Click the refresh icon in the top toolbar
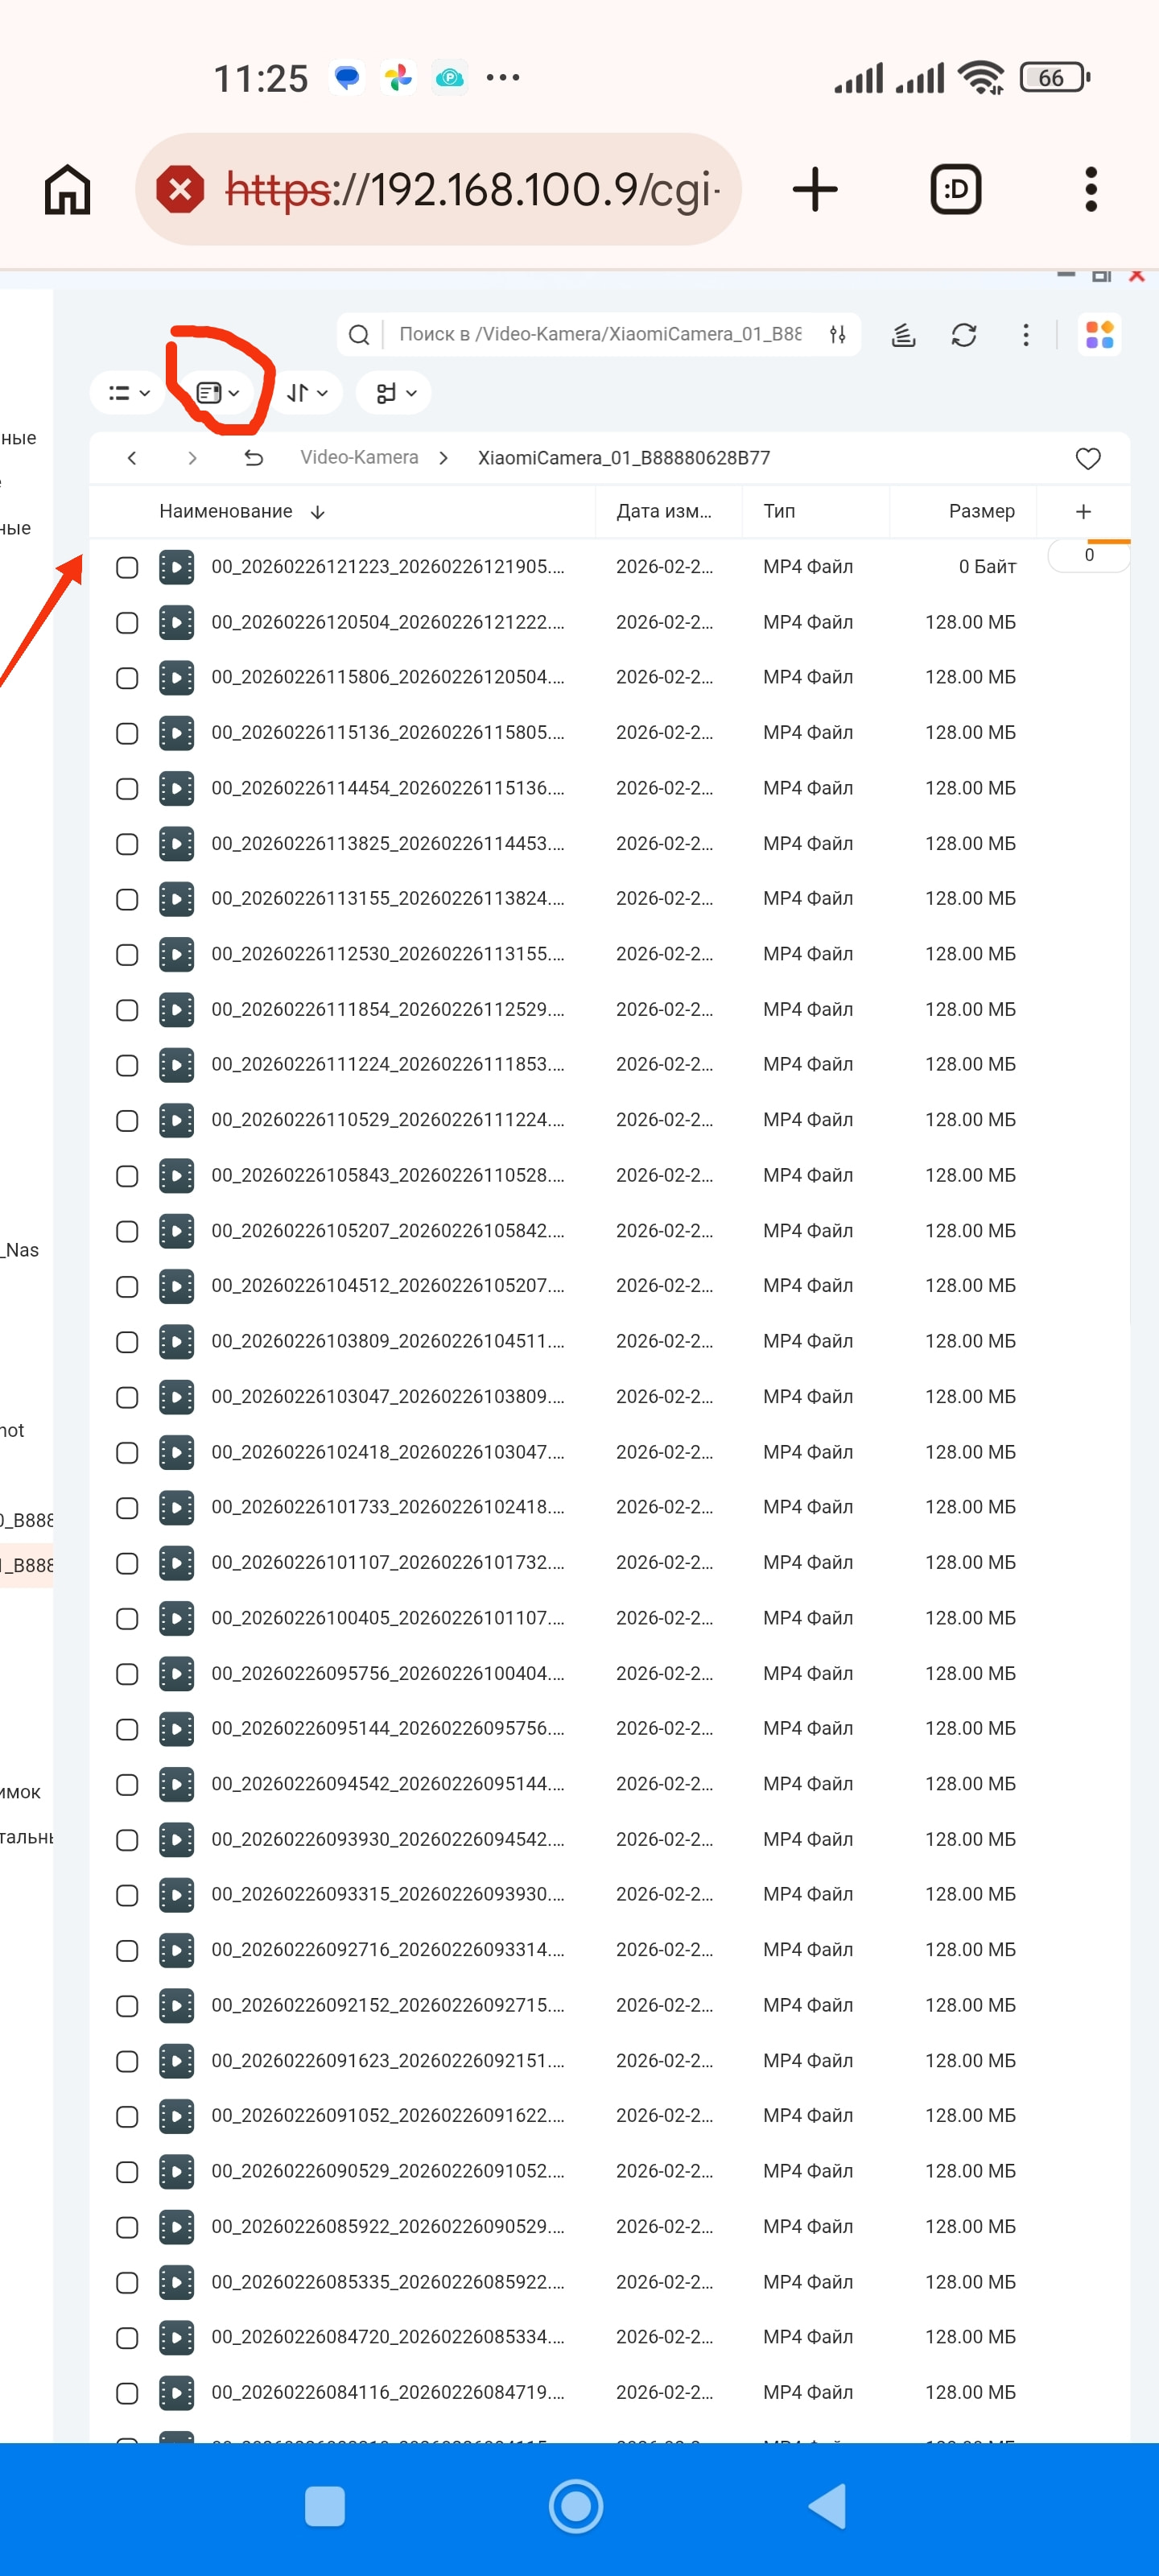1159x2576 pixels. (963, 335)
